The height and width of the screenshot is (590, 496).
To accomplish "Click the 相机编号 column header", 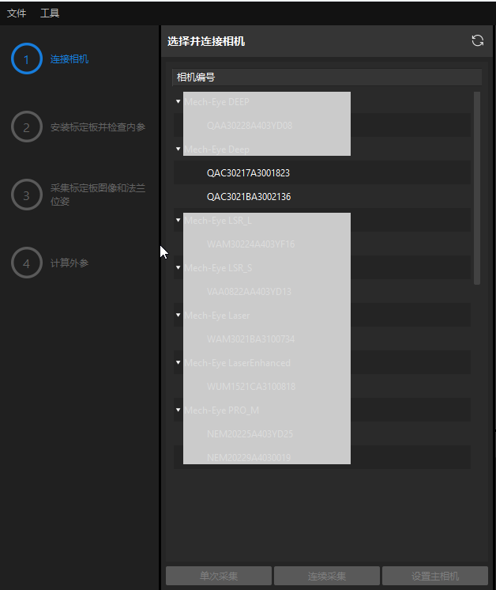I will [327, 78].
